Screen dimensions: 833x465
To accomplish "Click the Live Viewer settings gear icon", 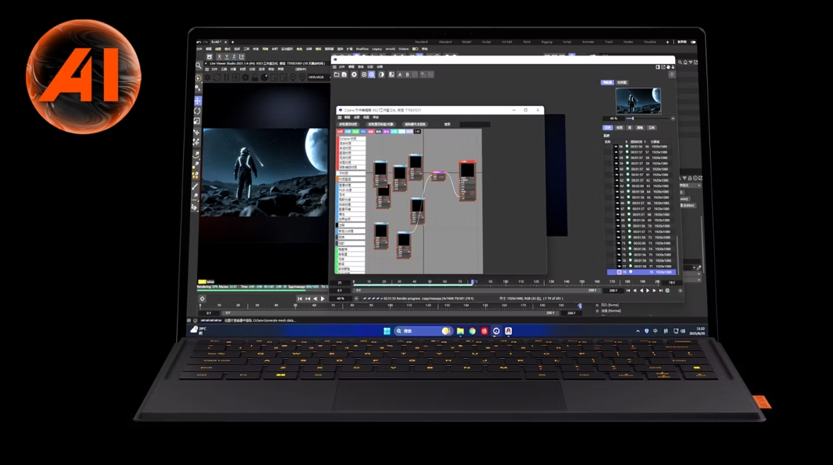I will pyautogui.click(x=244, y=76).
